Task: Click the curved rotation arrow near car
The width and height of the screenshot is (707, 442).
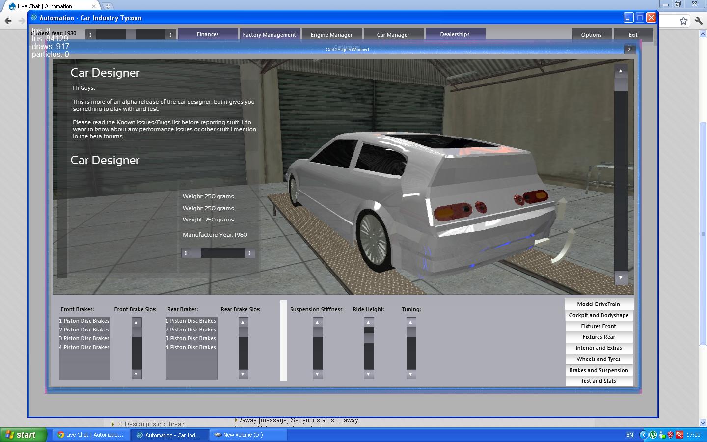Action: 564,247
